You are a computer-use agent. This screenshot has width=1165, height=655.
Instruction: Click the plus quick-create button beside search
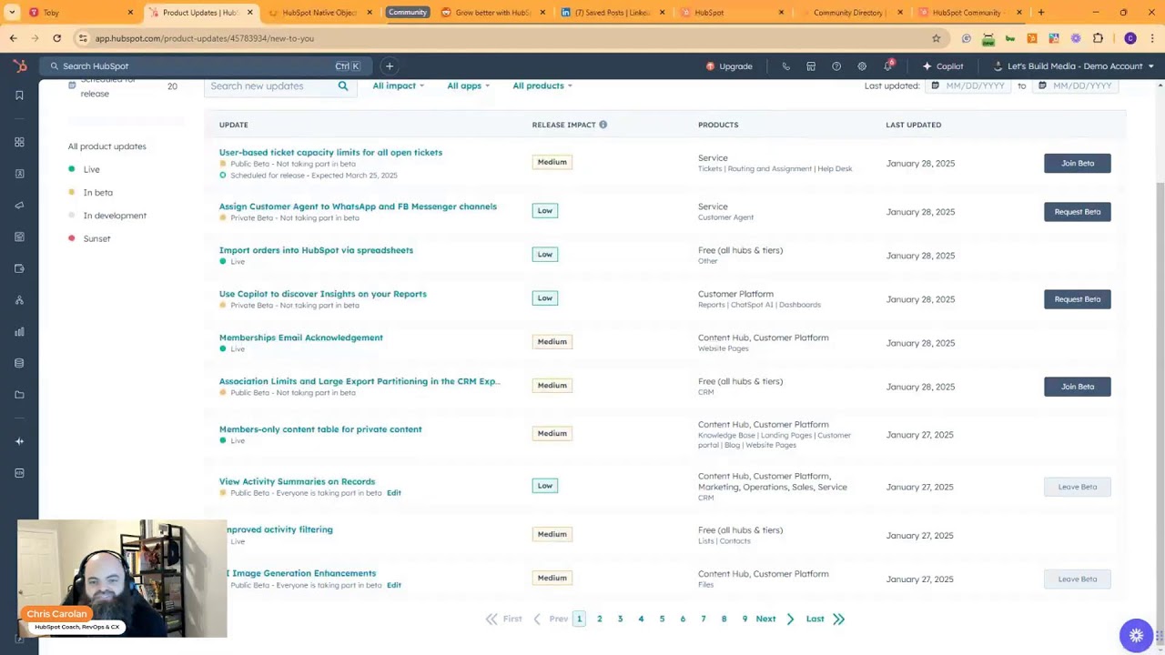pyautogui.click(x=389, y=66)
